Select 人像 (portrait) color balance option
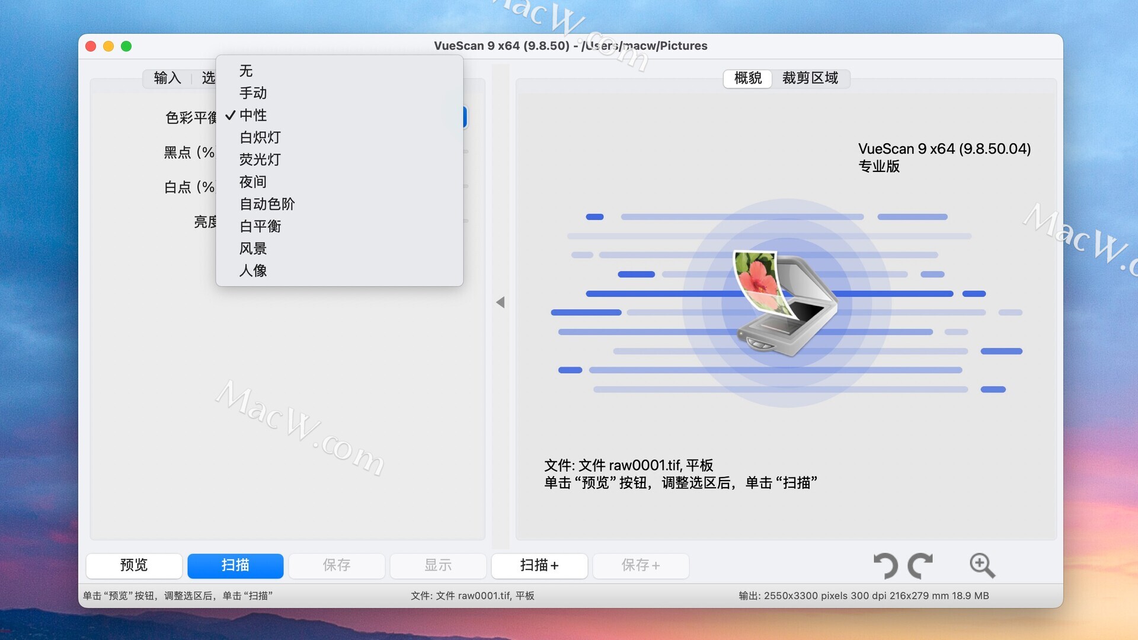 (x=253, y=271)
